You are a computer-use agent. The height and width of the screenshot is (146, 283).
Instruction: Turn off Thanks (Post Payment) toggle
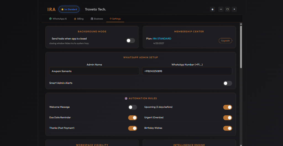pos(133,128)
